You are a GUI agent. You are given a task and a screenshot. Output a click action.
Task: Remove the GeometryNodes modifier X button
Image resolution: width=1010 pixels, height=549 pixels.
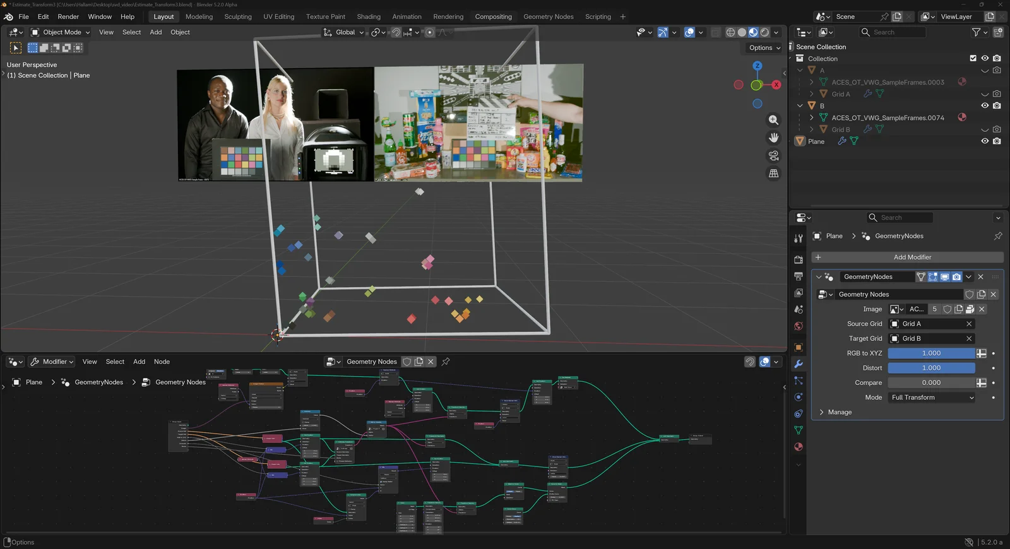click(x=980, y=277)
